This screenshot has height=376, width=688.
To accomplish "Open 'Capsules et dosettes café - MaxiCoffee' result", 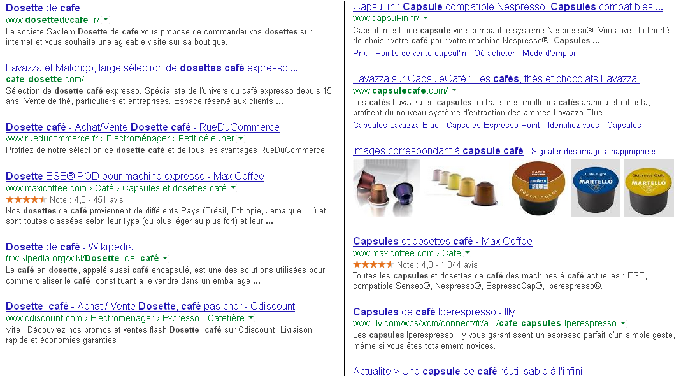I will (442, 242).
